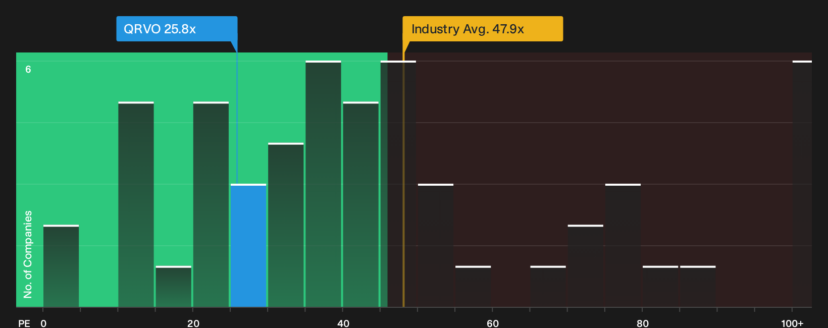Viewport: 828px width, 328px height.
Task: Click the bar between PE 50 and 55
Action: tap(436, 245)
